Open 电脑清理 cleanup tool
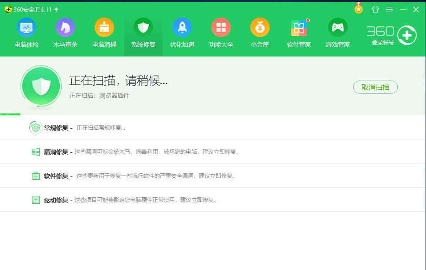Screen dimensions: 426x270 tap(104, 32)
